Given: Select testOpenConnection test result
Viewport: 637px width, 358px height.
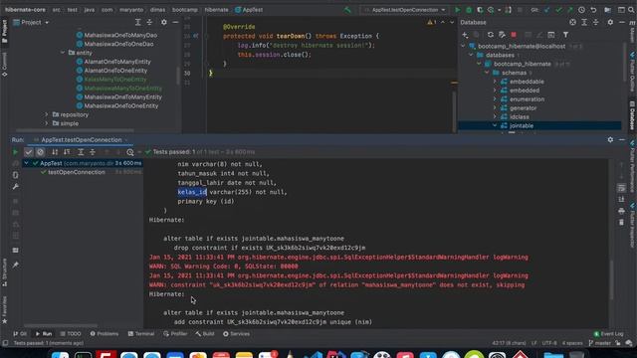Looking at the screenshot, I should [77, 172].
